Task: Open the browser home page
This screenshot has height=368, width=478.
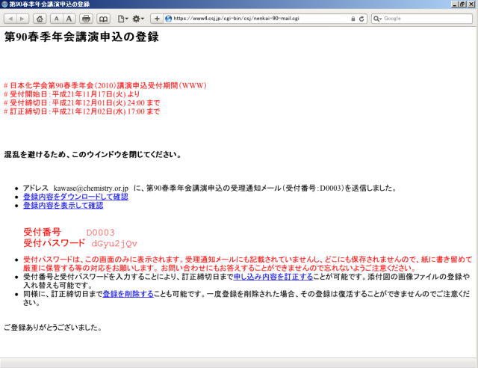Action: 41,18
